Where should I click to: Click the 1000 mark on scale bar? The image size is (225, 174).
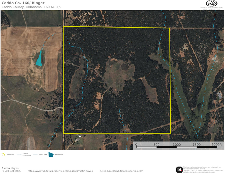pyautogui.click(x=177, y=145)
